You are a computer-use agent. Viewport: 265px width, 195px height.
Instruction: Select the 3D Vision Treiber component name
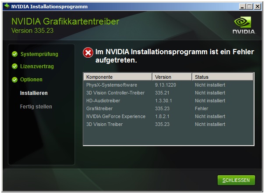pos(104,124)
